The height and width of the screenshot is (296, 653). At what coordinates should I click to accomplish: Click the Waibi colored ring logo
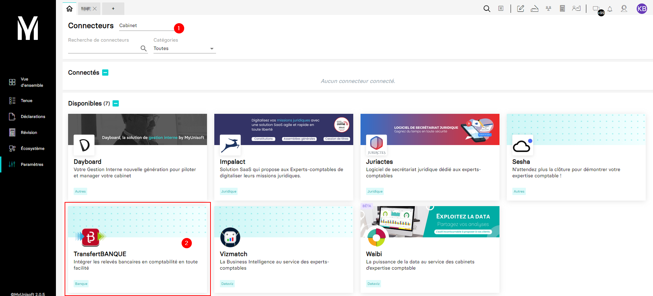(377, 238)
